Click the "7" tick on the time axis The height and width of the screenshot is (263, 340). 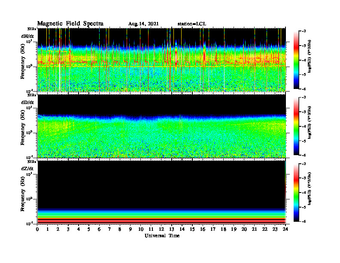click(110, 229)
